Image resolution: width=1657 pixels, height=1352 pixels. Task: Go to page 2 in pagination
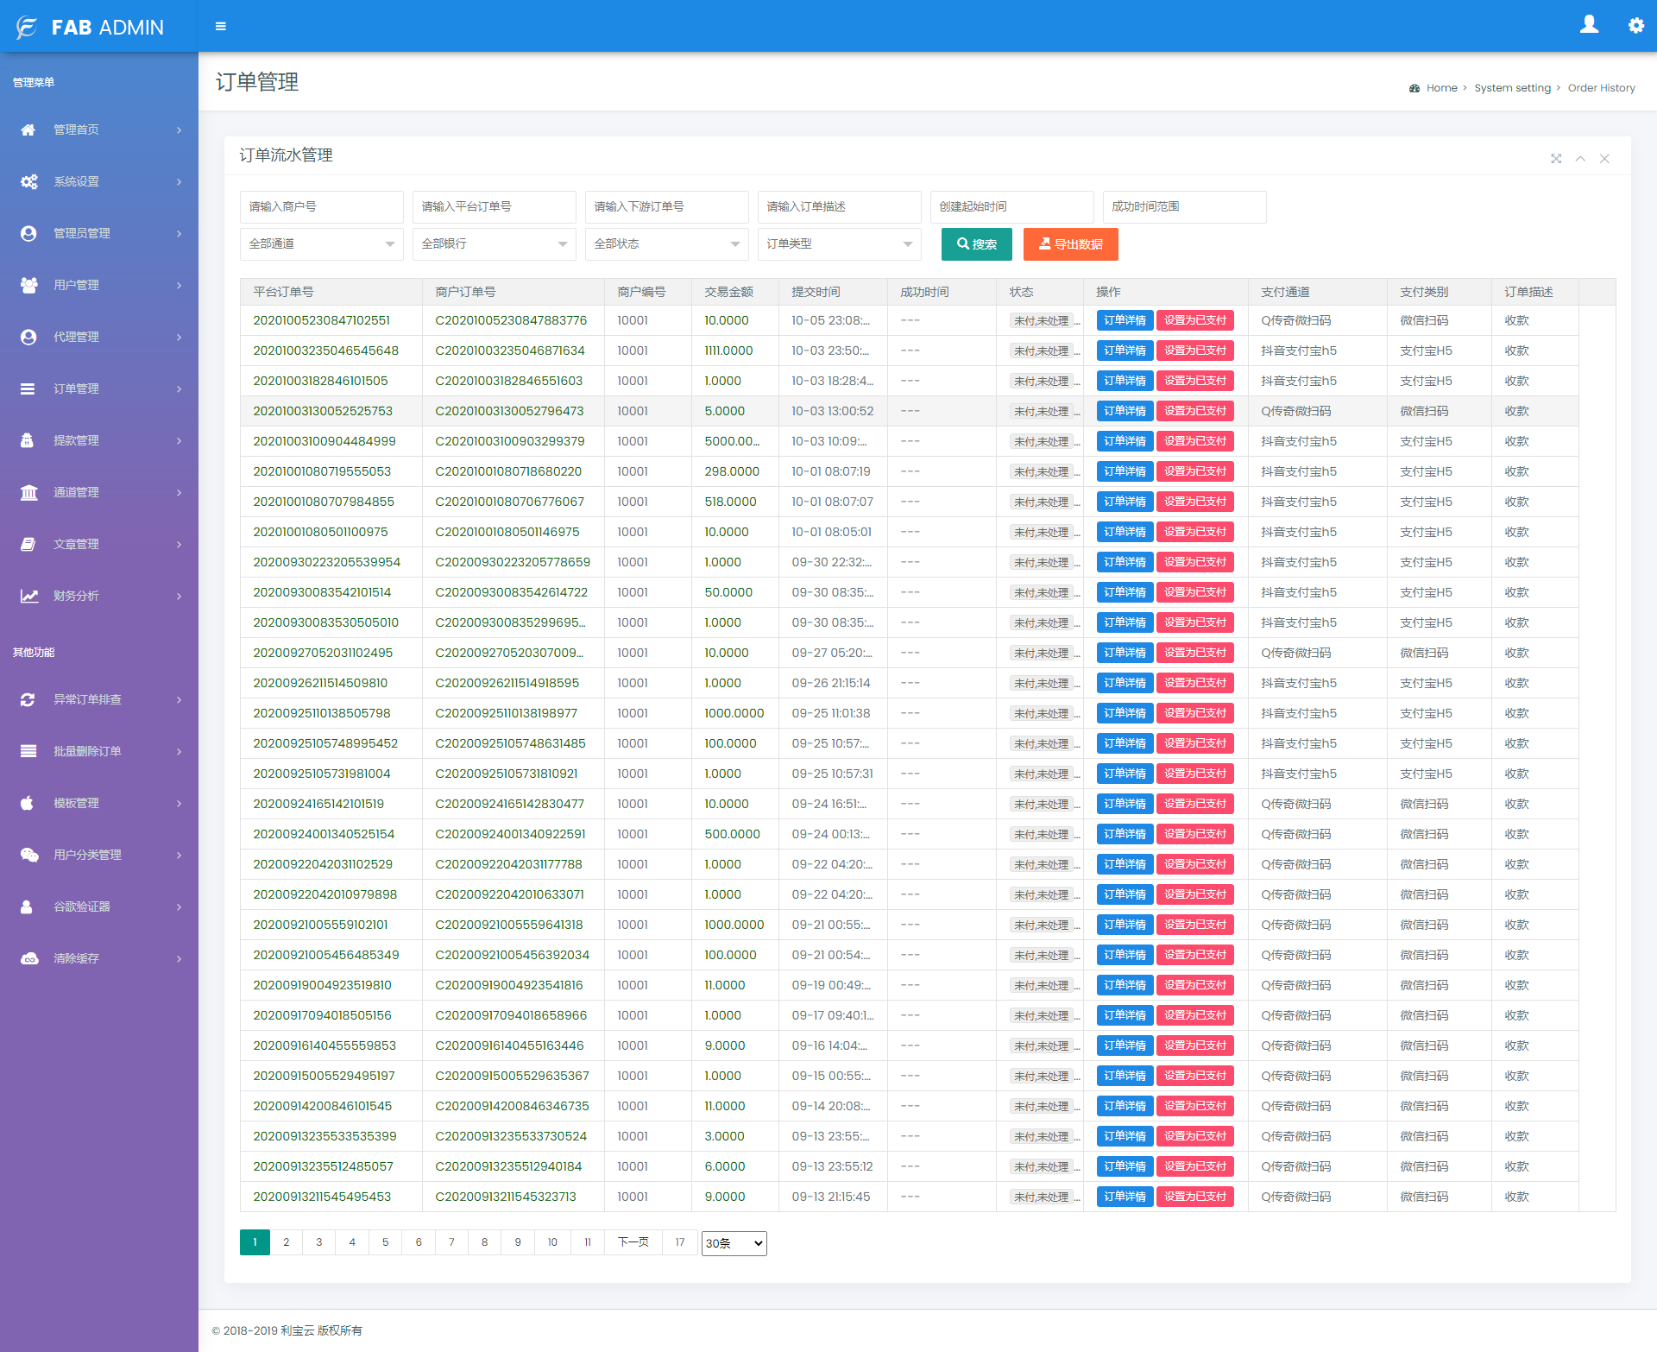tap(287, 1242)
